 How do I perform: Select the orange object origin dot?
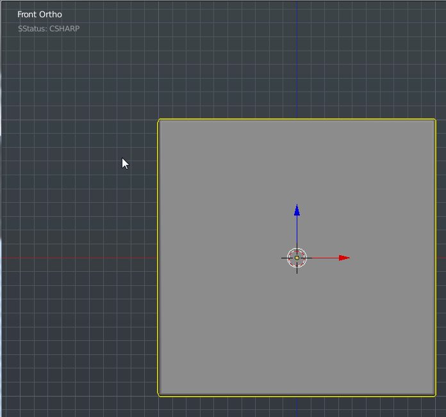click(x=297, y=258)
